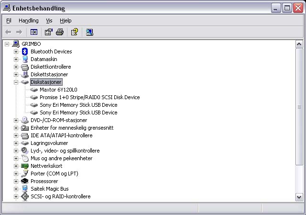Click the Back arrow toolbar icon
Viewport: 306px width, 215px height.
click(x=8, y=32)
